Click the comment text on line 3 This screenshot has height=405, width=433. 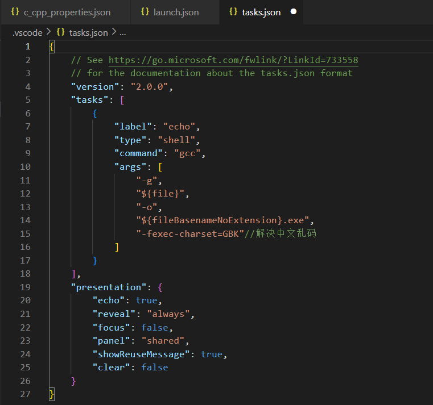click(x=212, y=73)
